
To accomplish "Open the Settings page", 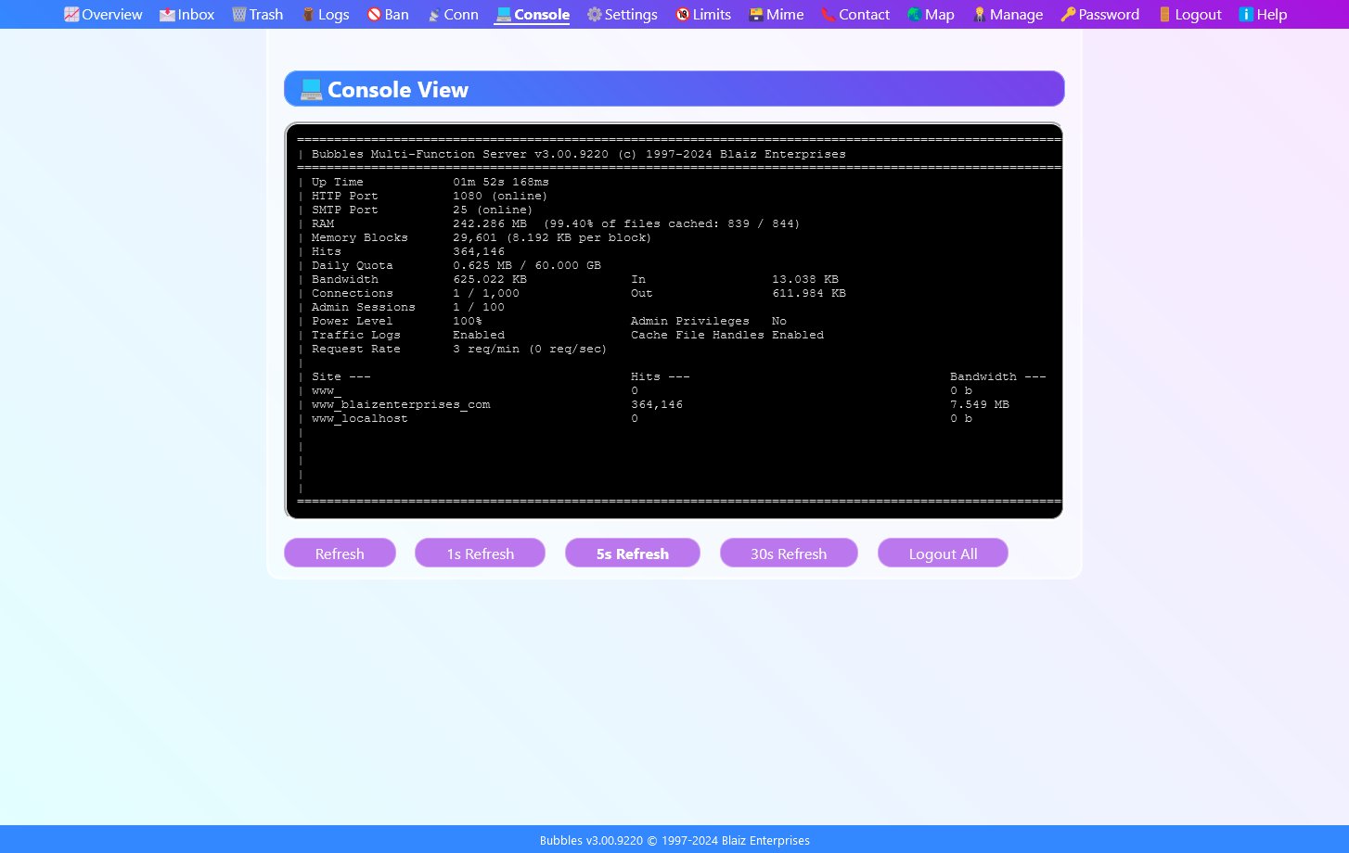I will click(622, 15).
